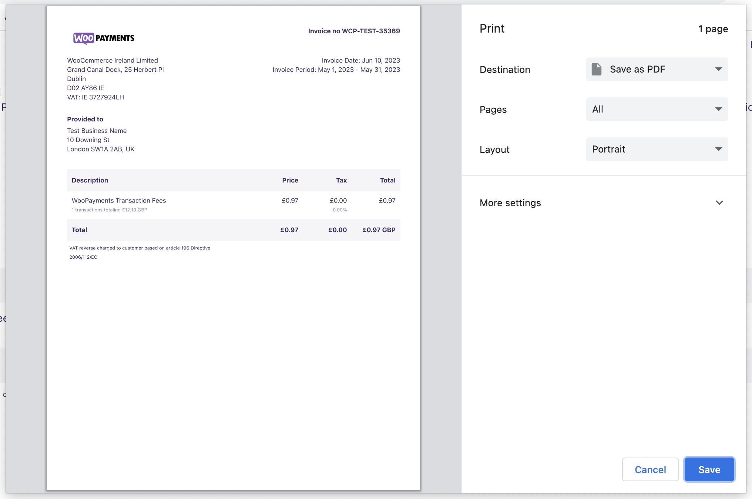This screenshot has width=752, height=499.
Task: Click the Total row label in the table
Action: pos(79,230)
